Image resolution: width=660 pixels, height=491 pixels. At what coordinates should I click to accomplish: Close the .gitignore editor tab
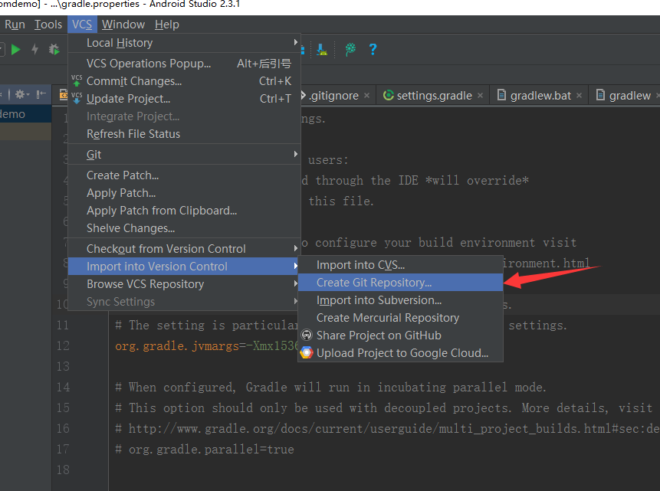click(x=366, y=96)
